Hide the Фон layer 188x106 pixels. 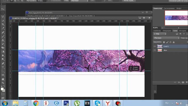pyautogui.click(x=155, y=50)
